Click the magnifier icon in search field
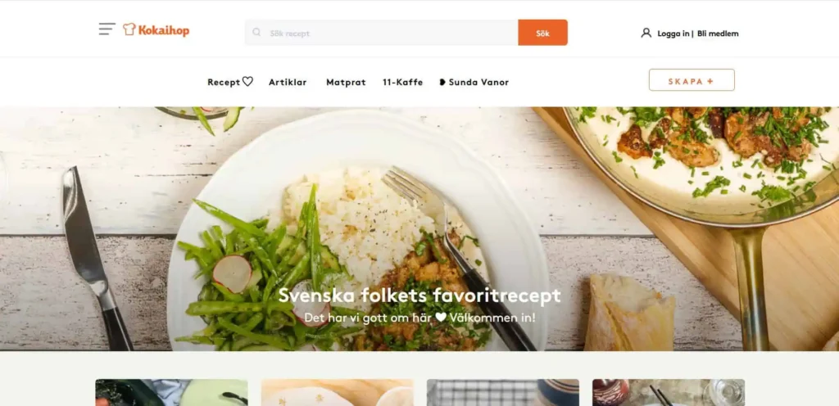The height and width of the screenshot is (406, 839). (x=256, y=33)
